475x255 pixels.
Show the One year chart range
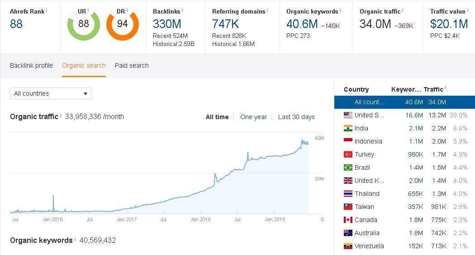[x=253, y=117]
